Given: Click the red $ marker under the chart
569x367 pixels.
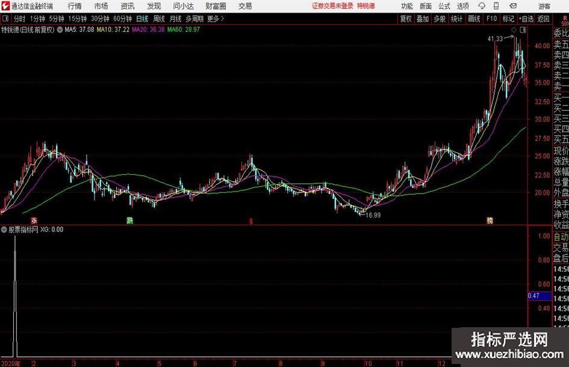Looking at the screenshot, I should coord(250,221).
